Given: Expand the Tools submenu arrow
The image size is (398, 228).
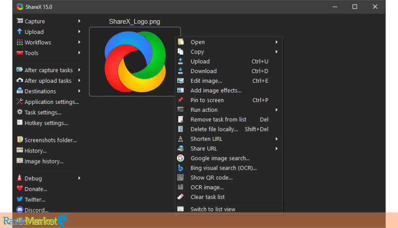Looking at the screenshot, I should 79,53.
